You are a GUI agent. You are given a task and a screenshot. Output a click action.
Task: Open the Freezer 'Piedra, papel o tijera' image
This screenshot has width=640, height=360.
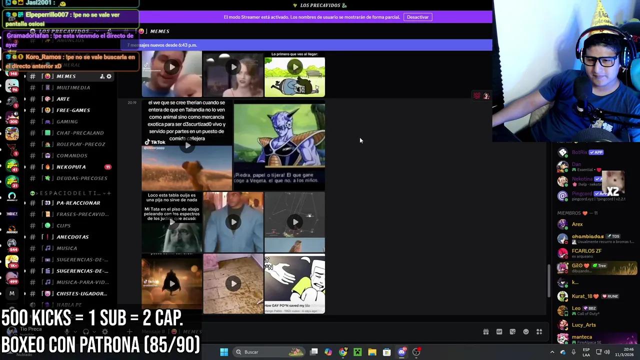click(279, 145)
